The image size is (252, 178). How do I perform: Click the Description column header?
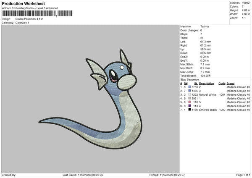point(207,84)
